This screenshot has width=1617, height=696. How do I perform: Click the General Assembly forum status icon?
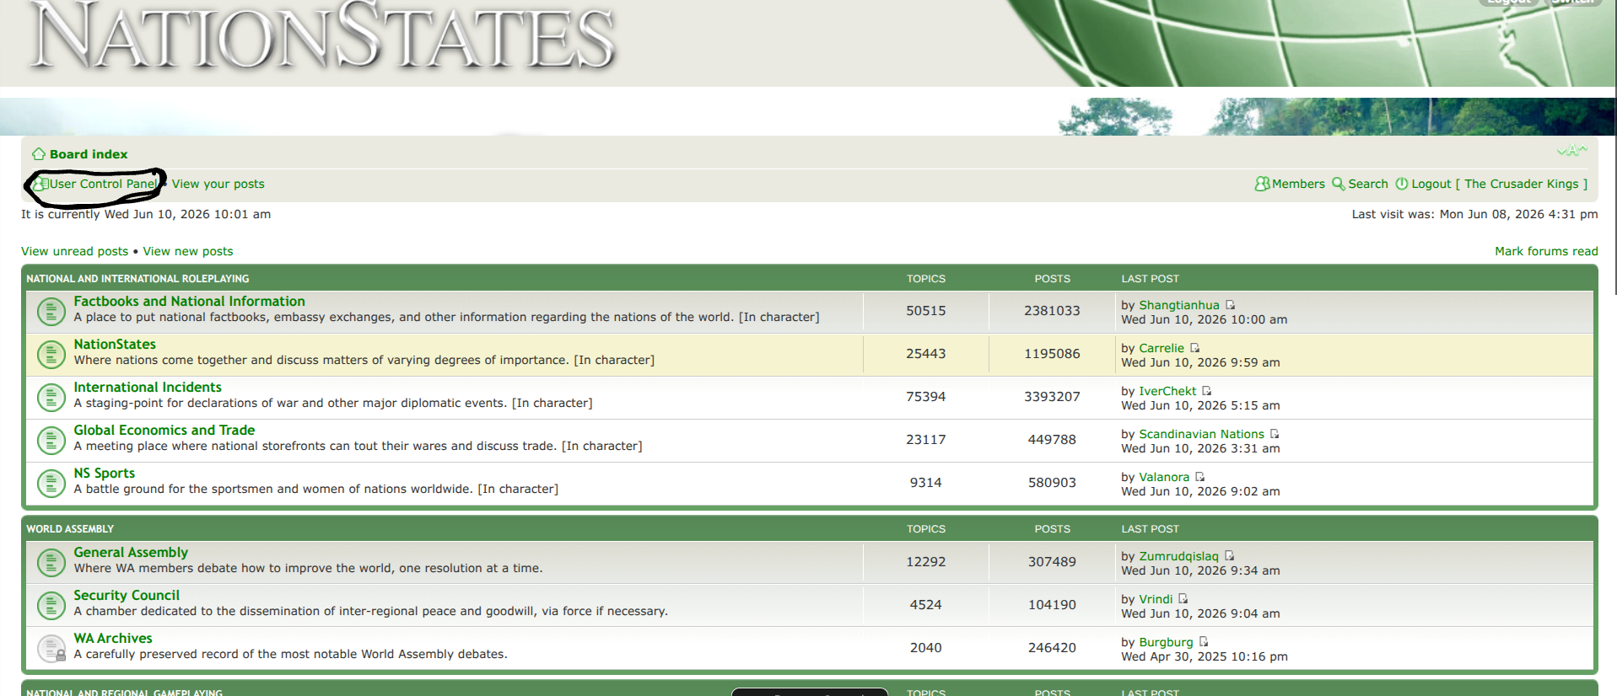click(x=51, y=562)
